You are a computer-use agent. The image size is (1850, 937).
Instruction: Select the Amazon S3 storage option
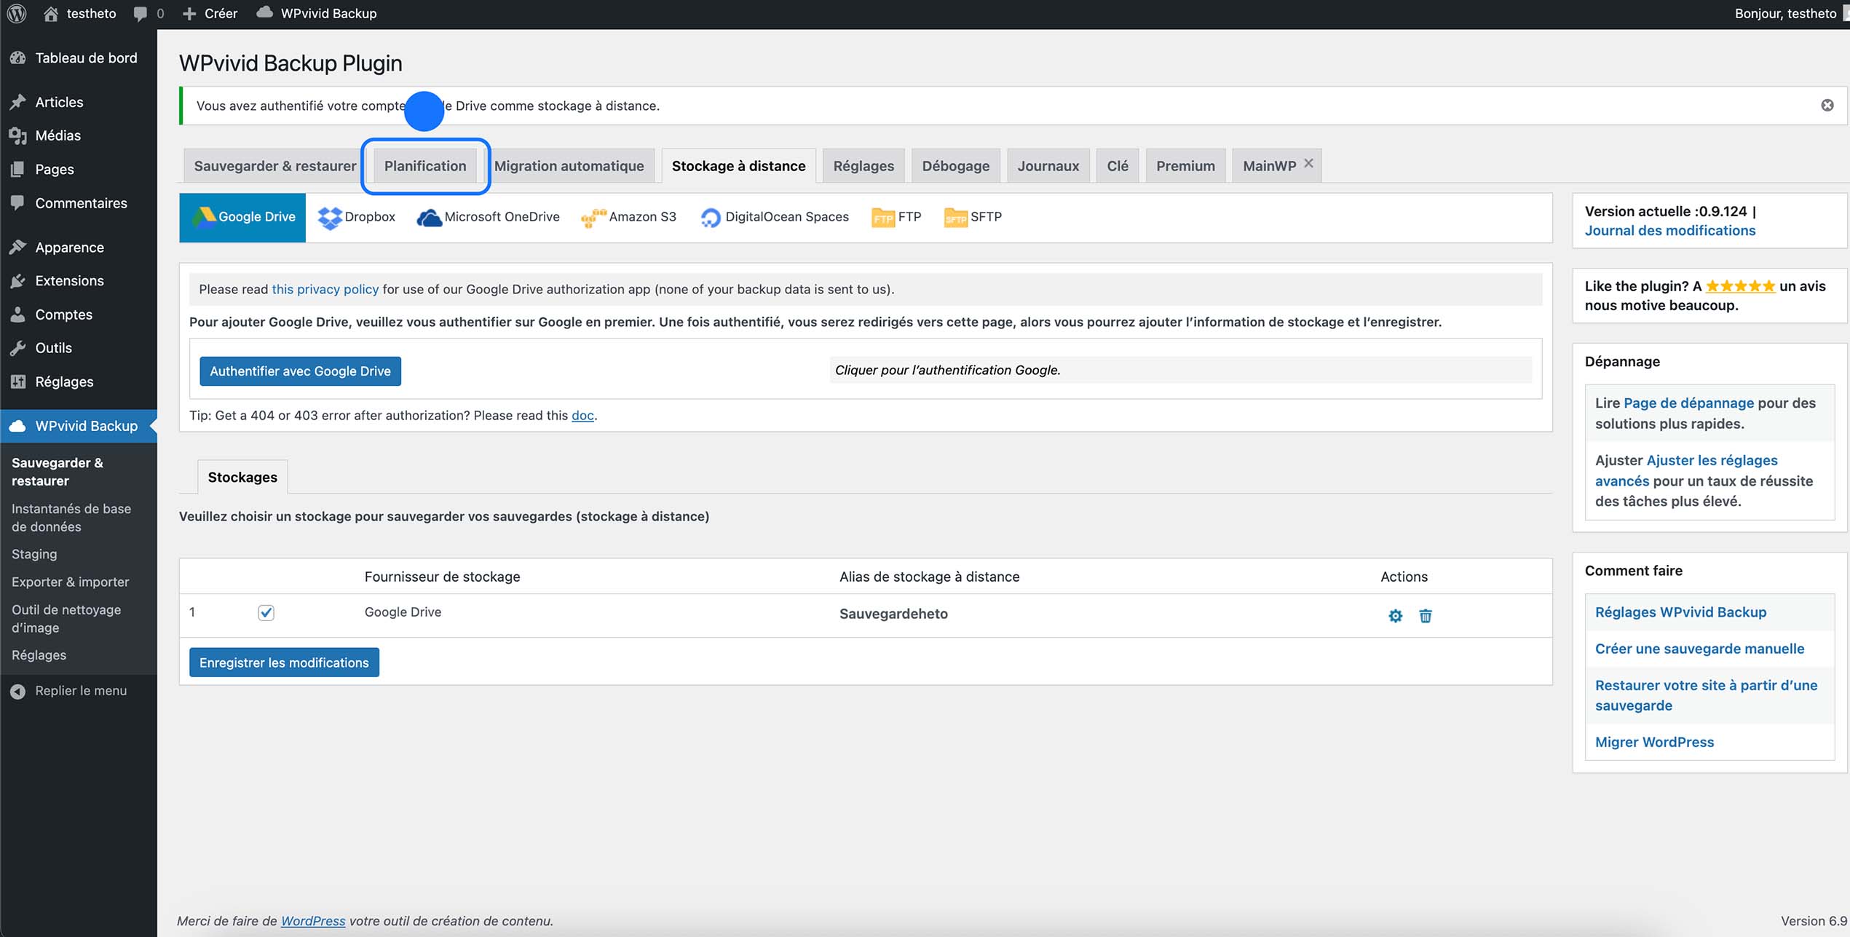[630, 216]
